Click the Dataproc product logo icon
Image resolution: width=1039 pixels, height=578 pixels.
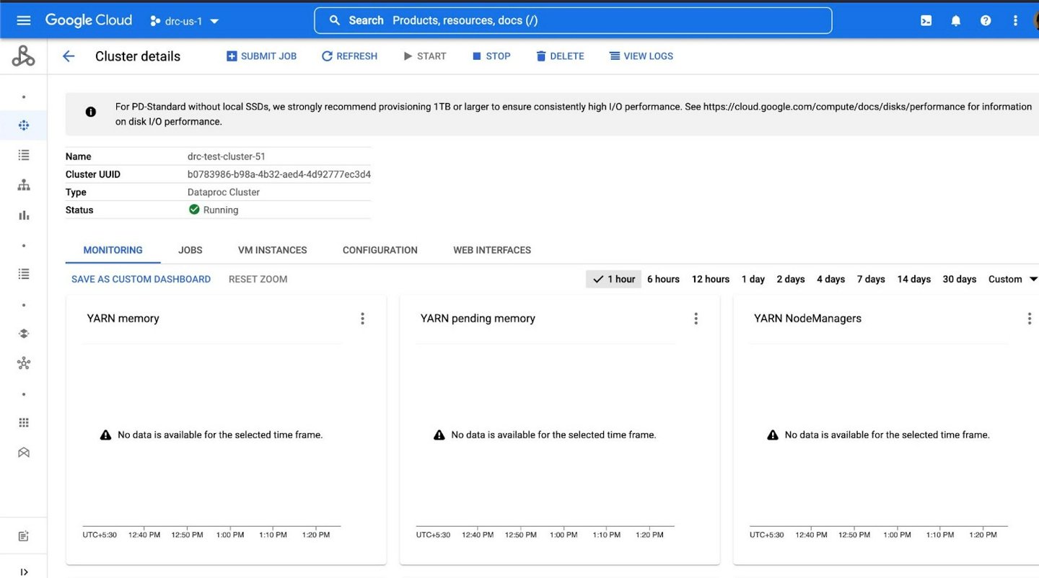point(23,56)
